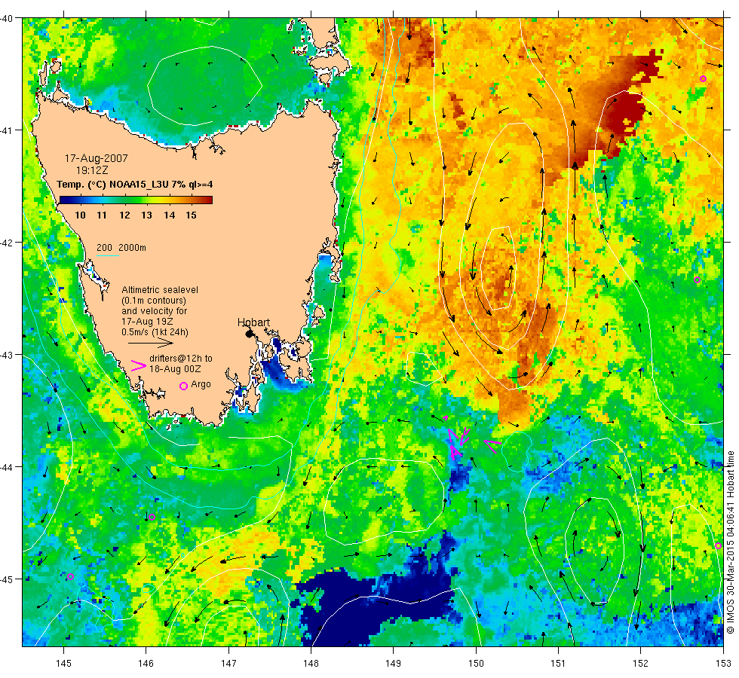Click color bar tick label '10'
This screenshot has height=678, width=739.
pos(80,215)
